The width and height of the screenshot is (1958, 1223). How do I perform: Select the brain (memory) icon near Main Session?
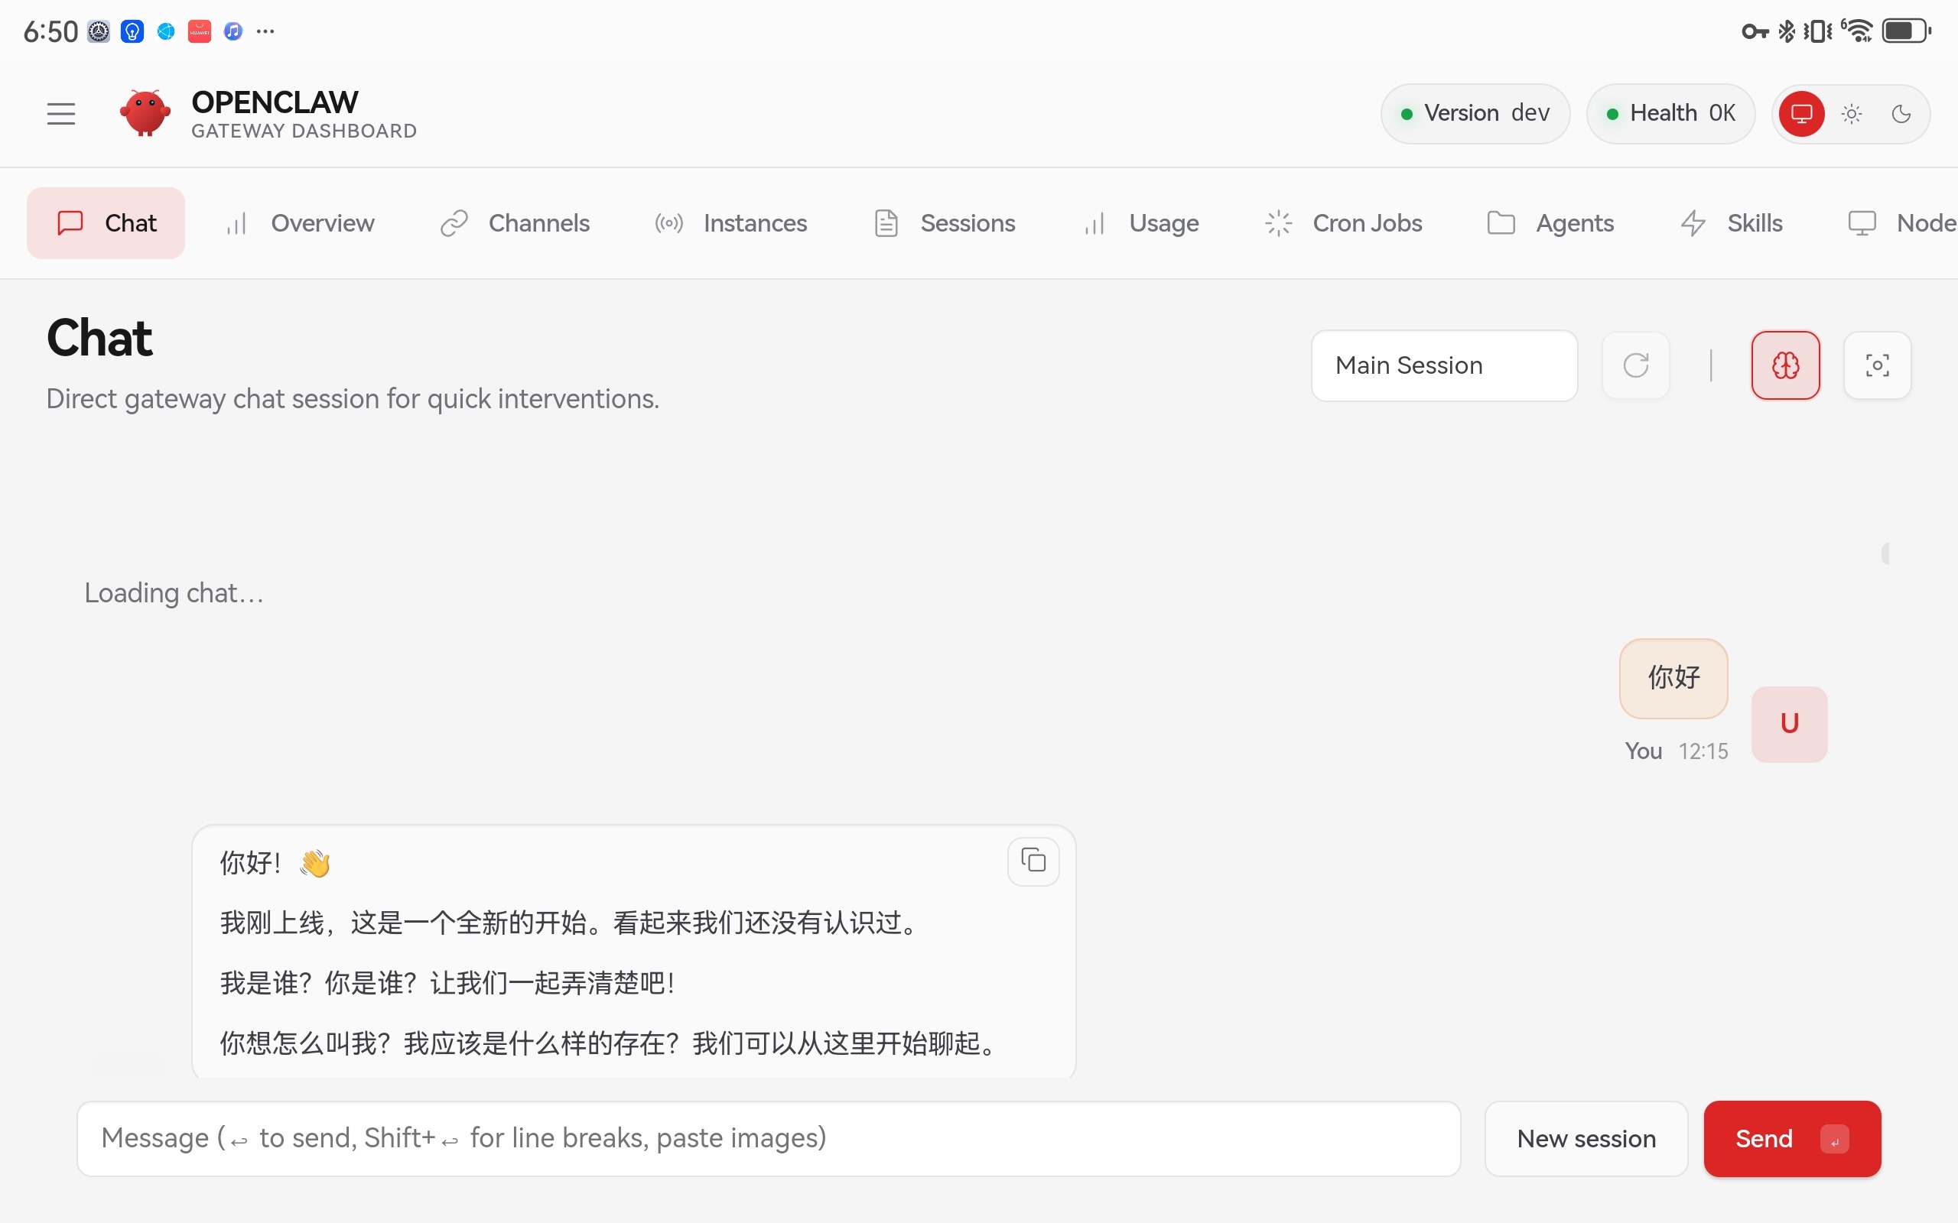pos(1786,365)
